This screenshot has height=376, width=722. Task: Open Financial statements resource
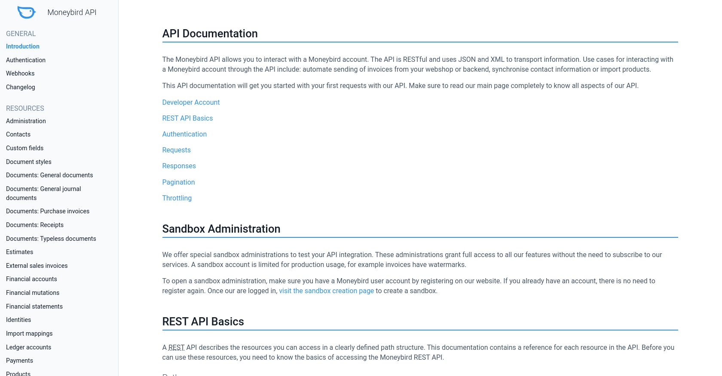(x=34, y=306)
